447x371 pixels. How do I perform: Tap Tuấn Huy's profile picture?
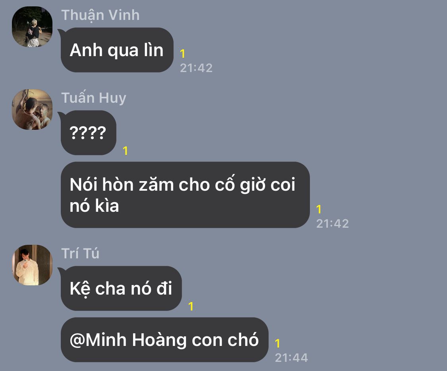tap(32, 109)
